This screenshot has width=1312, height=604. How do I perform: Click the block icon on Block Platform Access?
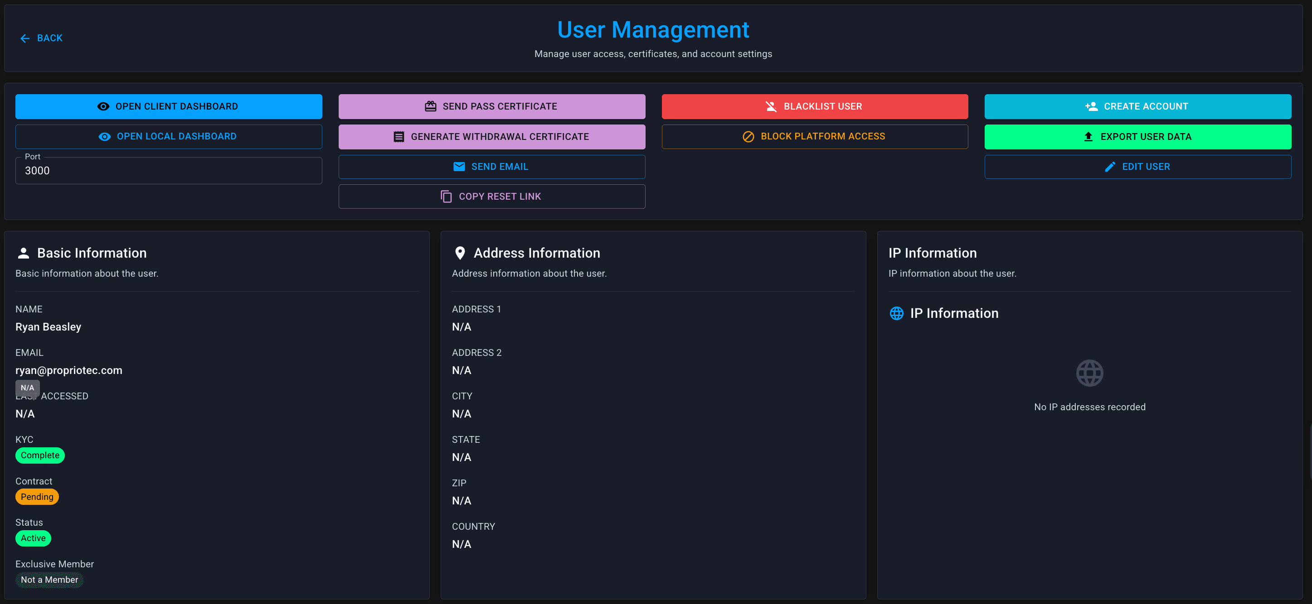pyautogui.click(x=748, y=136)
